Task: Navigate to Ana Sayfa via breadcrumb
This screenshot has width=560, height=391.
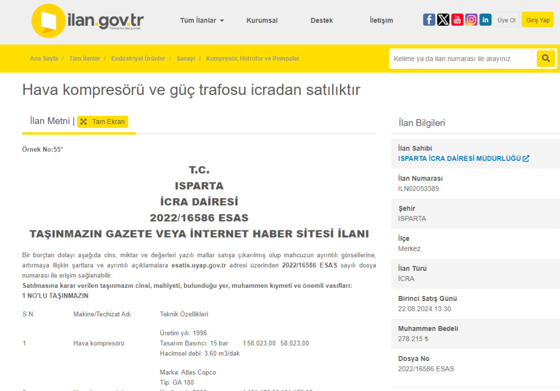Action: click(x=44, y=58)
